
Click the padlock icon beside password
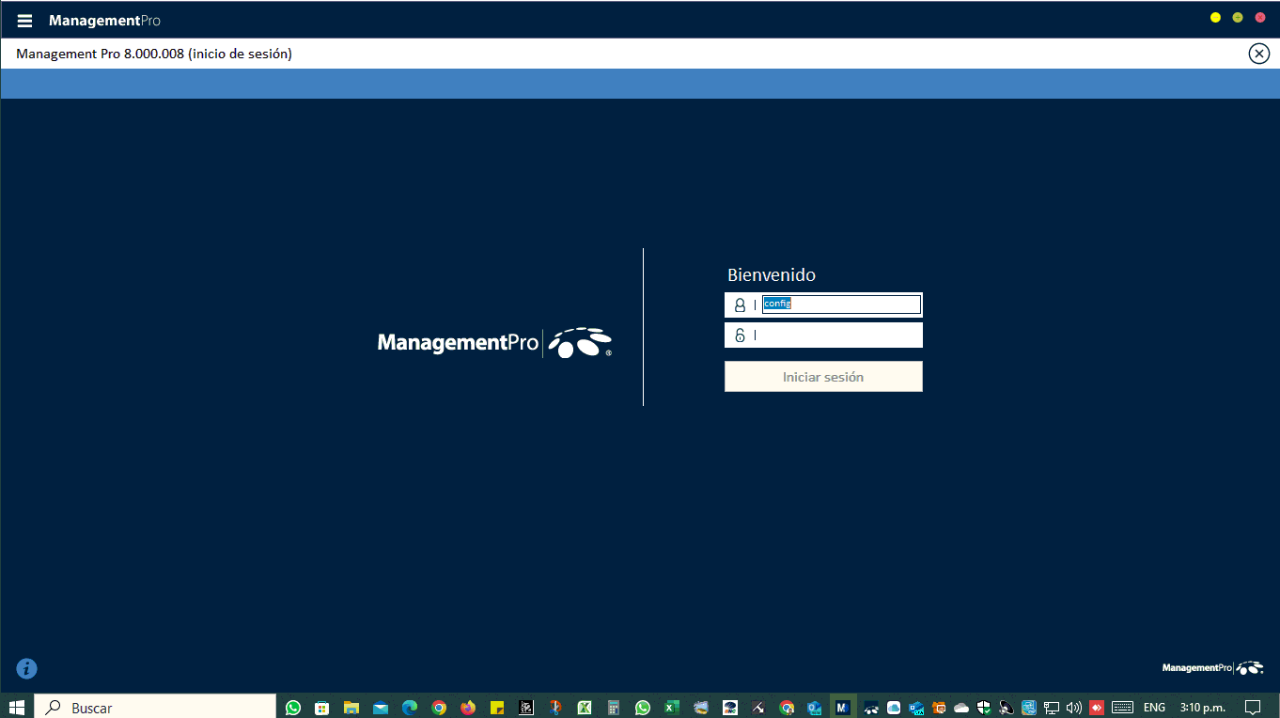point(740,336)
